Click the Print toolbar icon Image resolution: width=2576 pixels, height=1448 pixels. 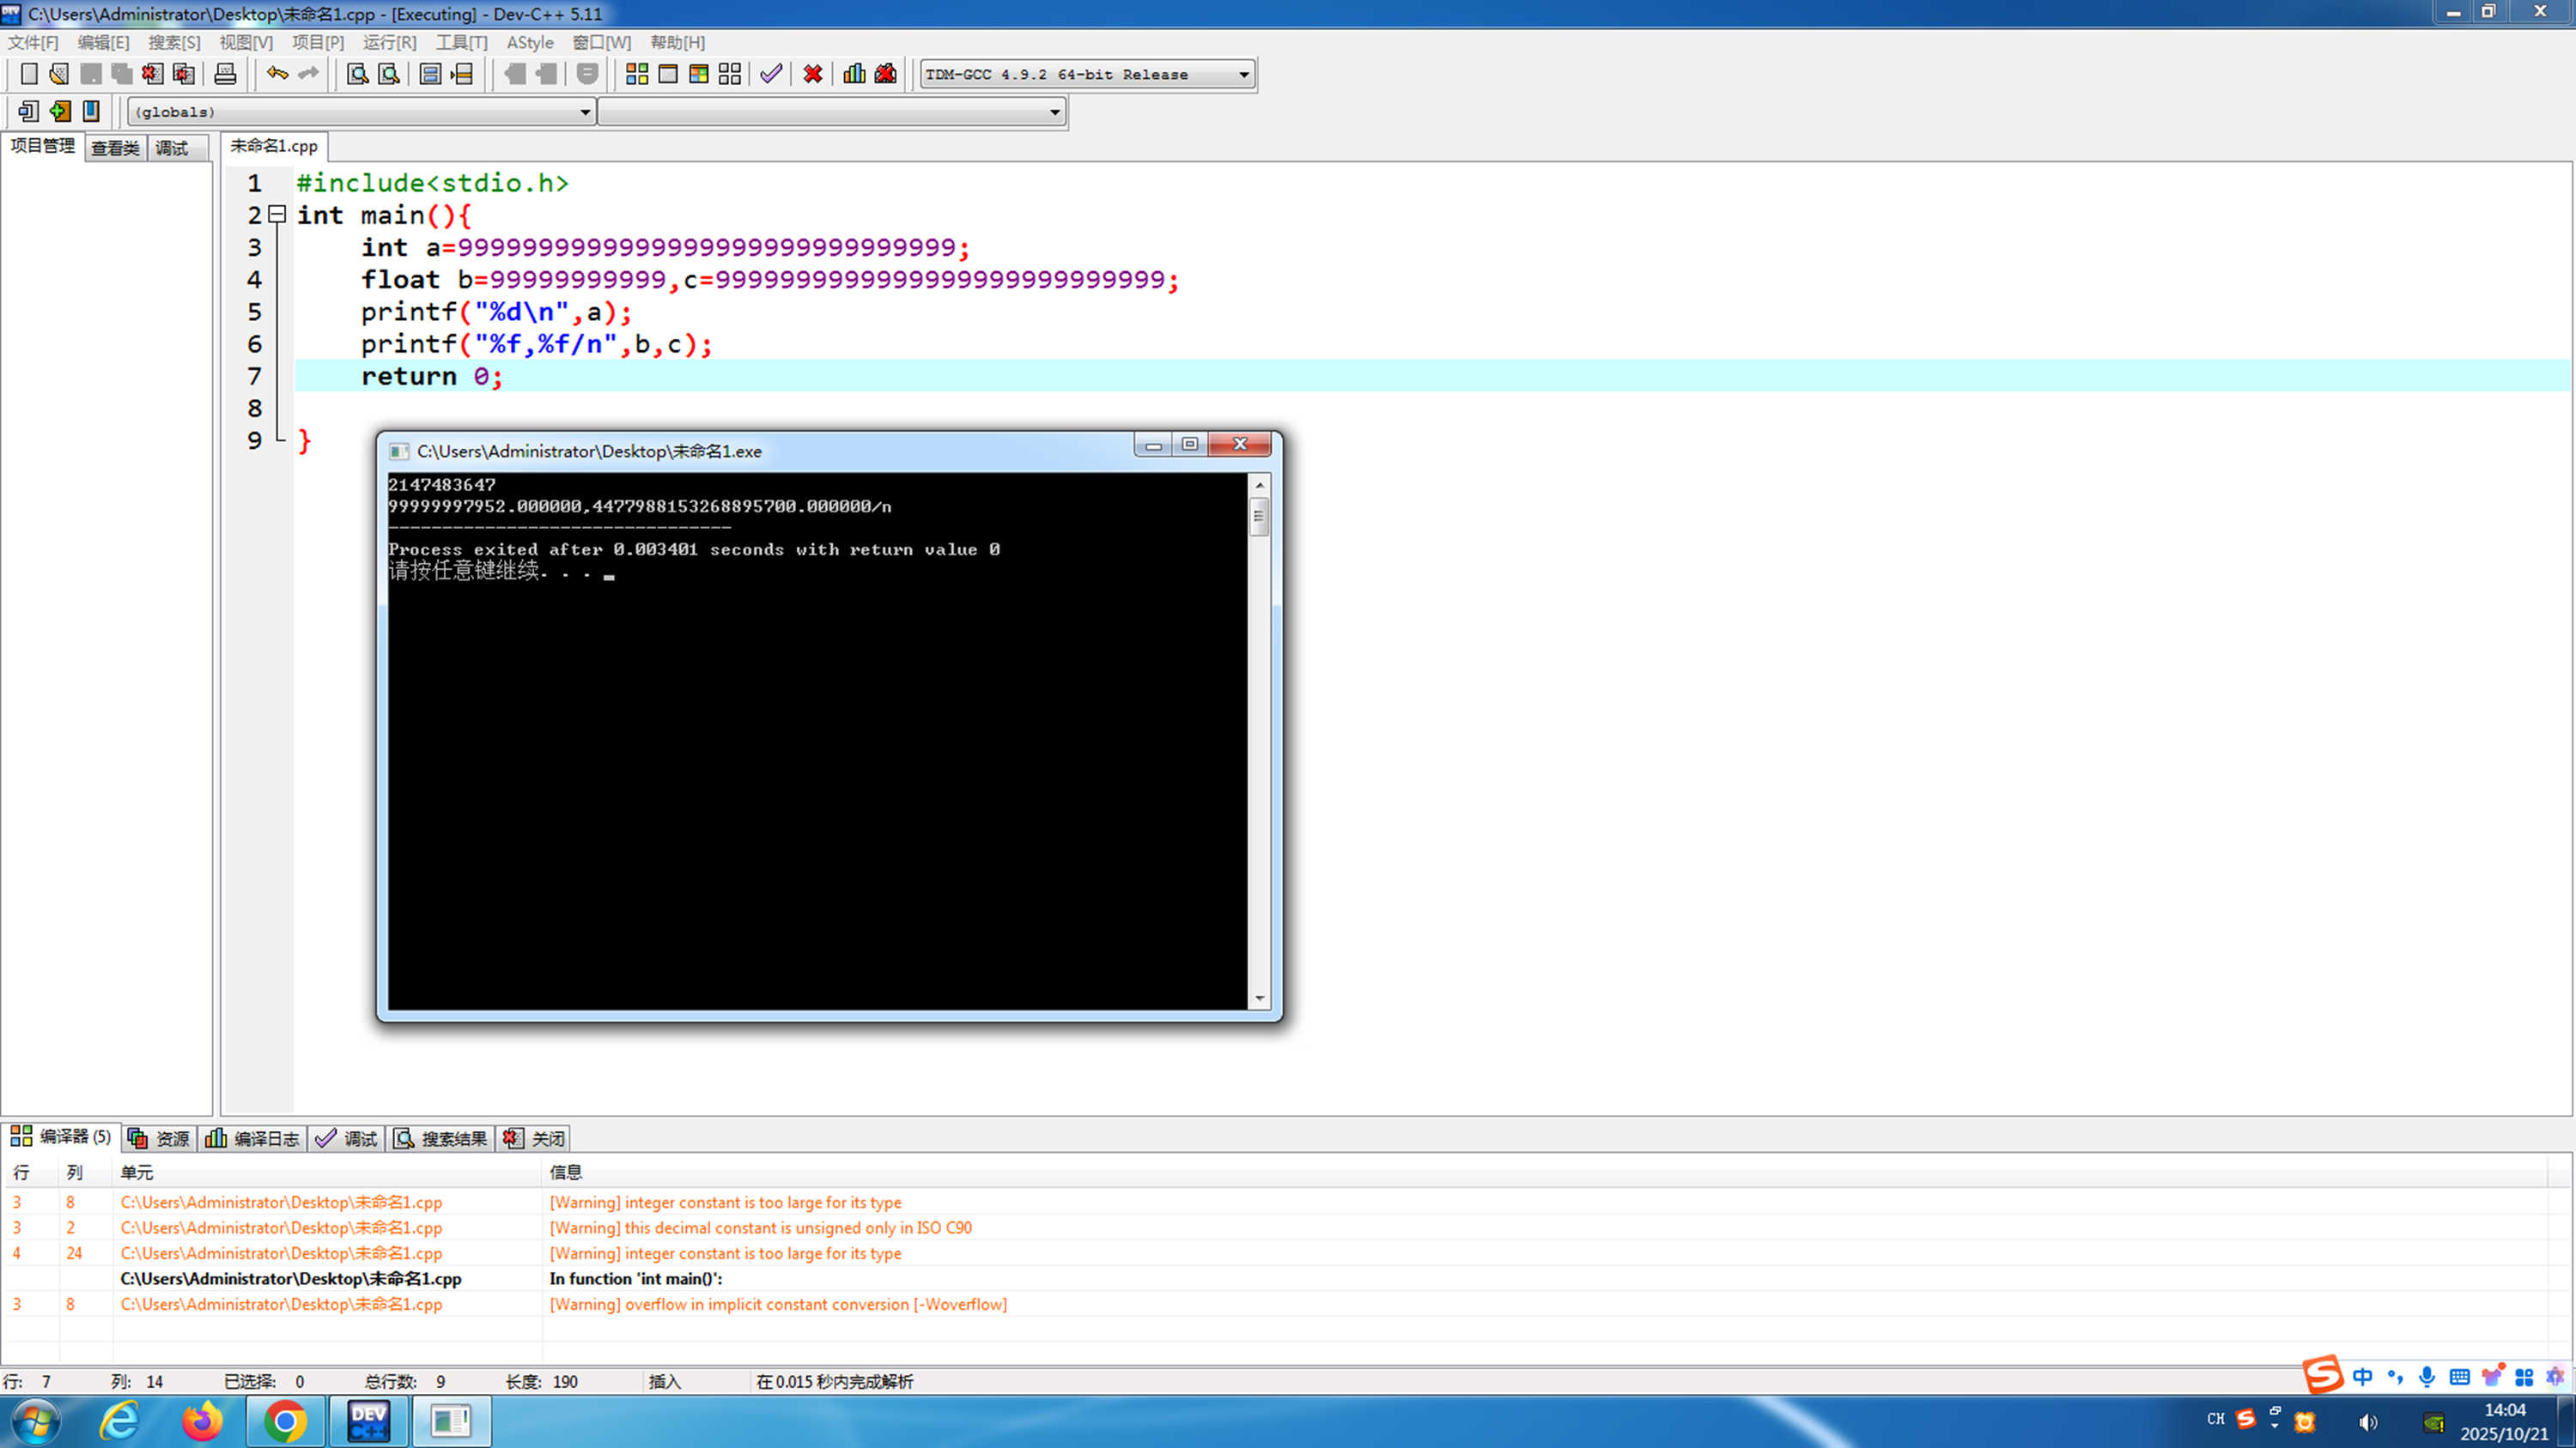pyautogui.click(x=225, y=74)
